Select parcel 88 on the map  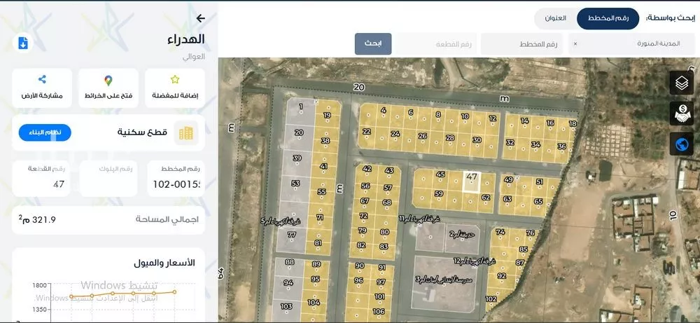pyautogui.click(x=290, y=262)
